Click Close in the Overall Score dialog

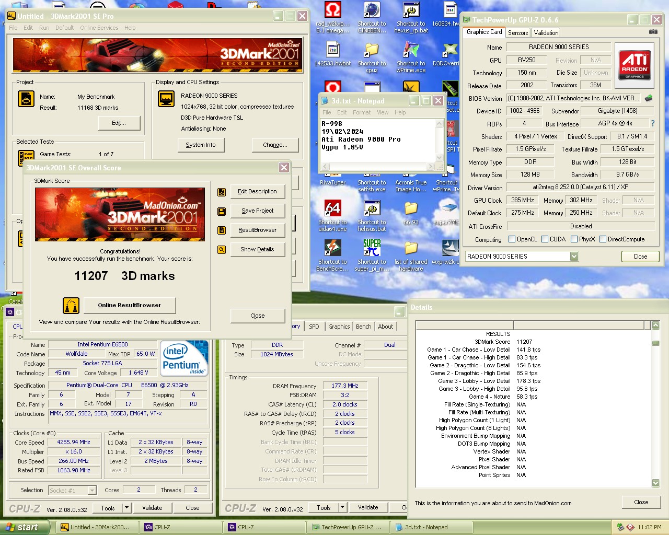258,316
